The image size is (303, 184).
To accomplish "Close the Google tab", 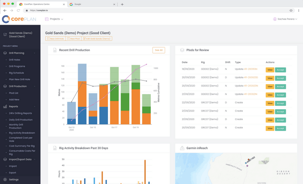I will click(x=114, y=4).
